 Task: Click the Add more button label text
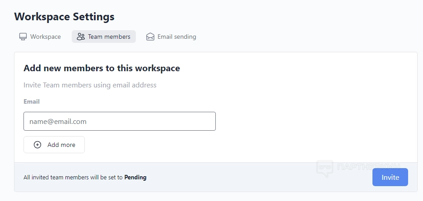pyautogui.click(x=61, y=145)
